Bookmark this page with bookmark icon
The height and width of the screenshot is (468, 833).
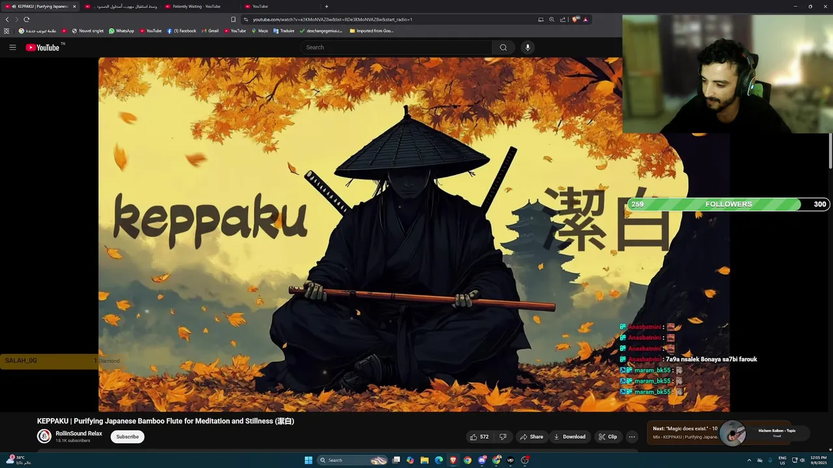click(233, 19)
